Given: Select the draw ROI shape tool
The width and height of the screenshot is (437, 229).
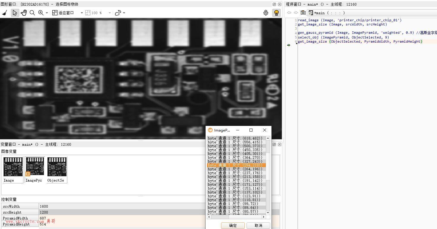Looking at the screenshot, I should point(118,13).
